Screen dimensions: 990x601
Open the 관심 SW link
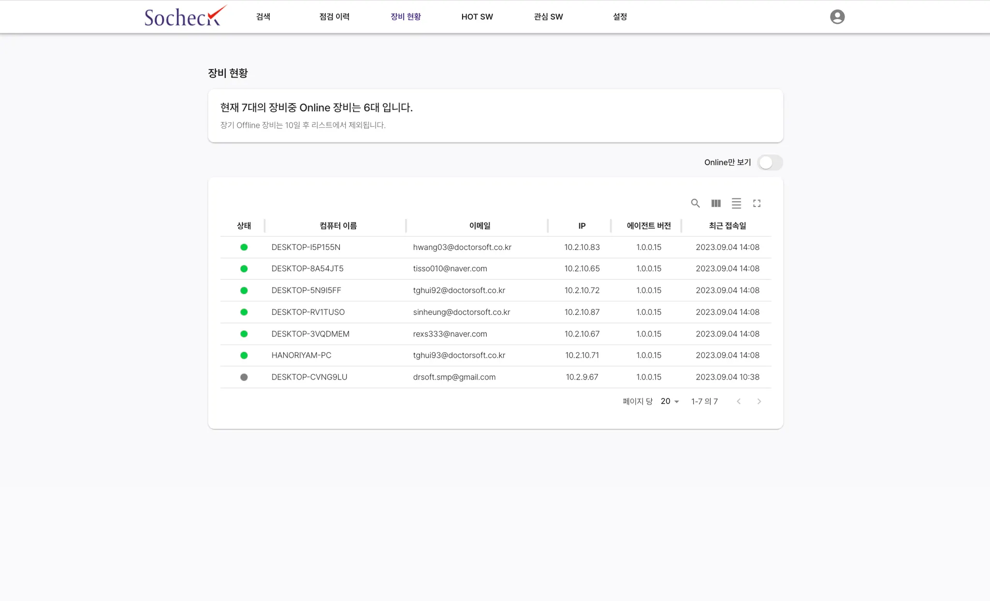coord(548,17)
